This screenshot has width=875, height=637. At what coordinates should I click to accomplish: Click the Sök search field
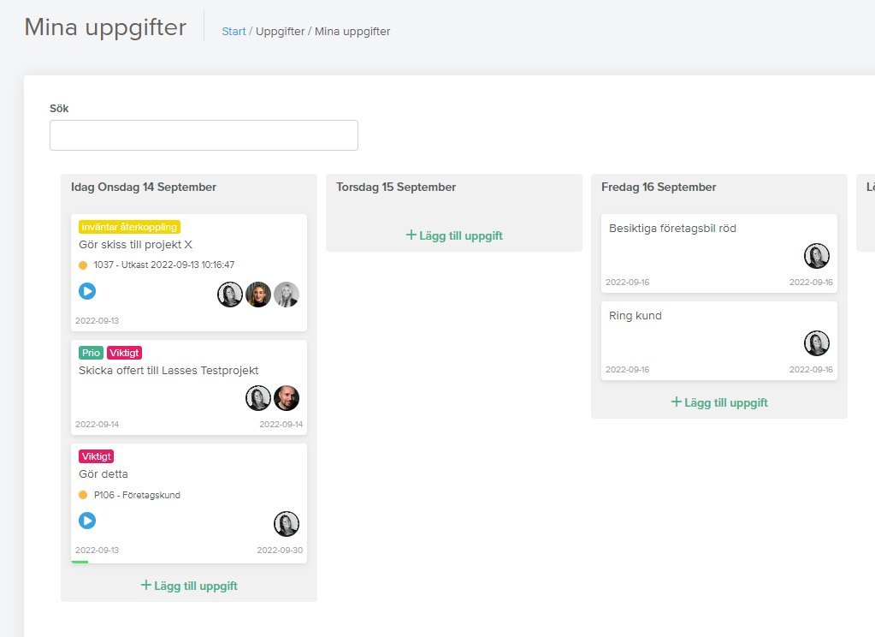point(204,135)
